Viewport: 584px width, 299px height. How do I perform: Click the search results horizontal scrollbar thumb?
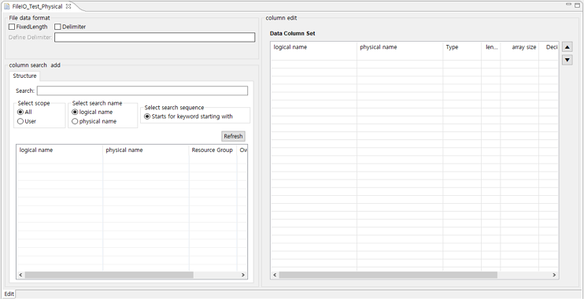coord(109,275)
